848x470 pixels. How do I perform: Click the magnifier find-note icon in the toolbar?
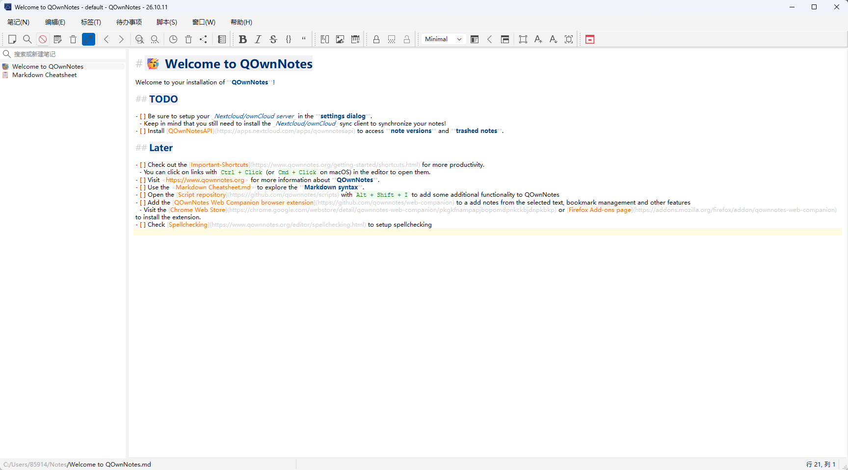coord(27,39)
